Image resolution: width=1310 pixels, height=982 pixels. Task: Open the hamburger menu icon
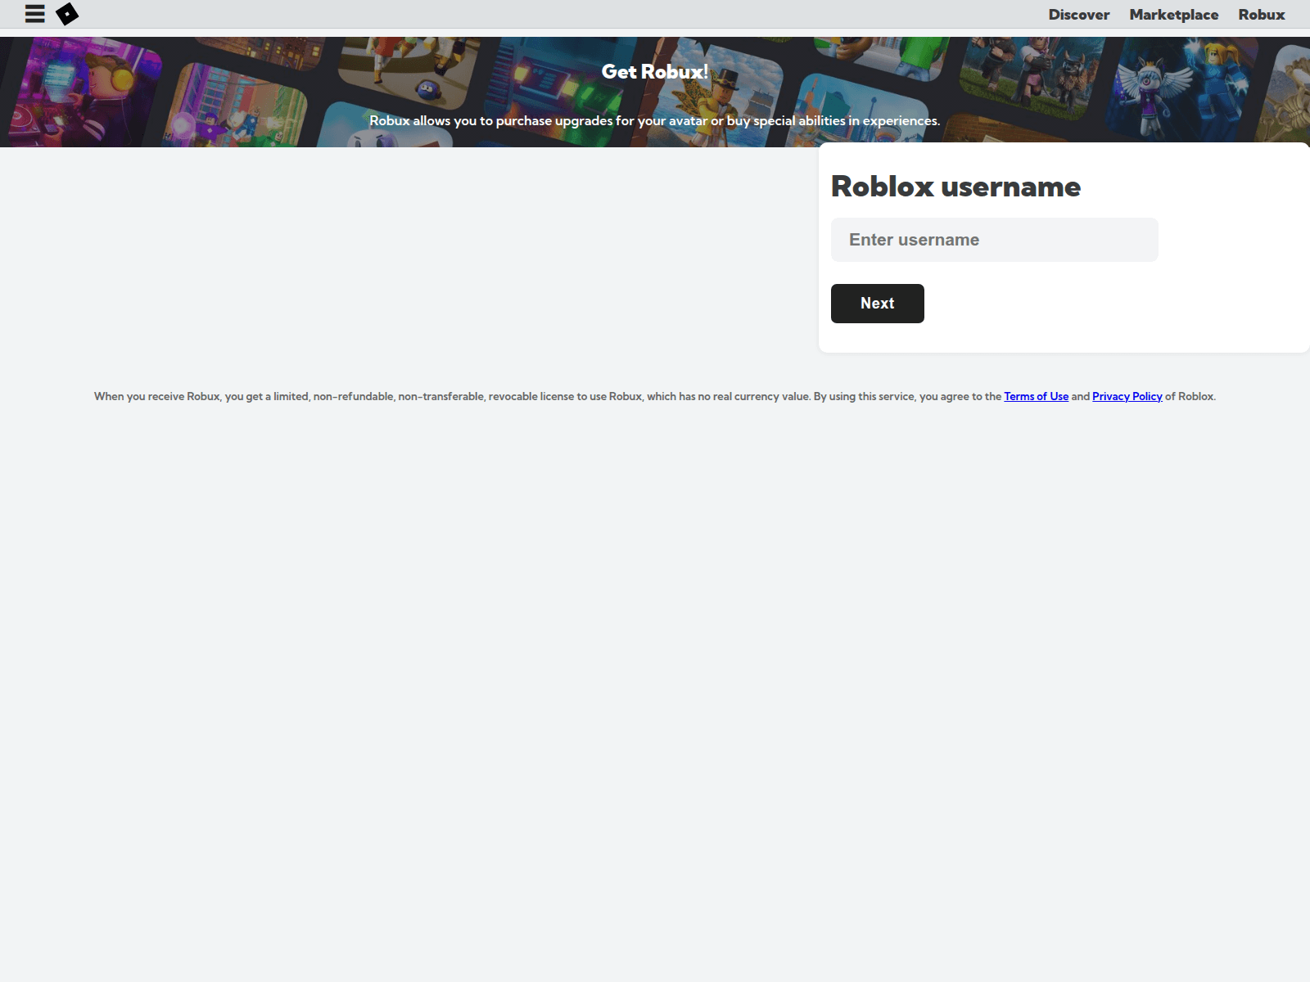(34, 14)
